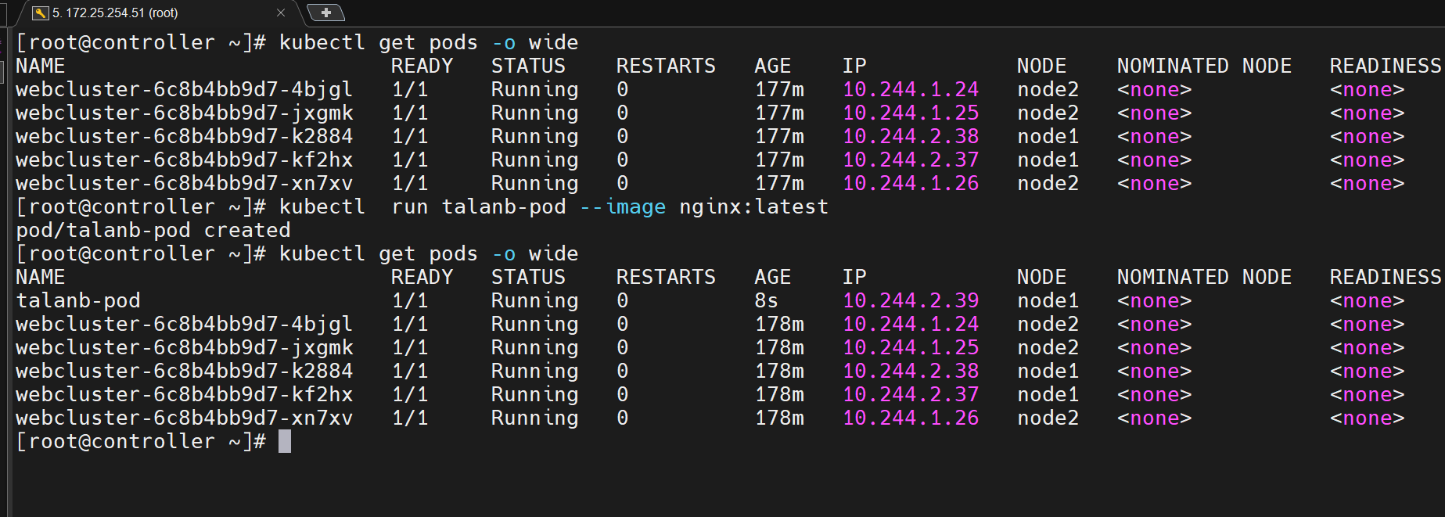Click the IP 10.244.2.39
The width and height of the screenshot is (1445, 517).
[x=911, y=300]
